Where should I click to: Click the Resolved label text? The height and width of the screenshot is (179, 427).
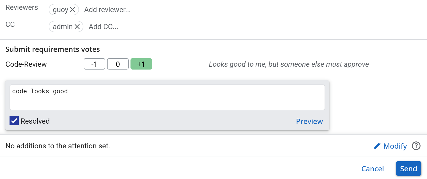(x=35, y=121)
